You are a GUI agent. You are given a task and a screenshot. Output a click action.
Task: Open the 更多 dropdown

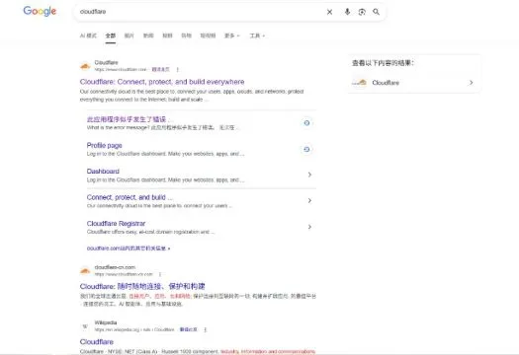(x=232, y=35)
